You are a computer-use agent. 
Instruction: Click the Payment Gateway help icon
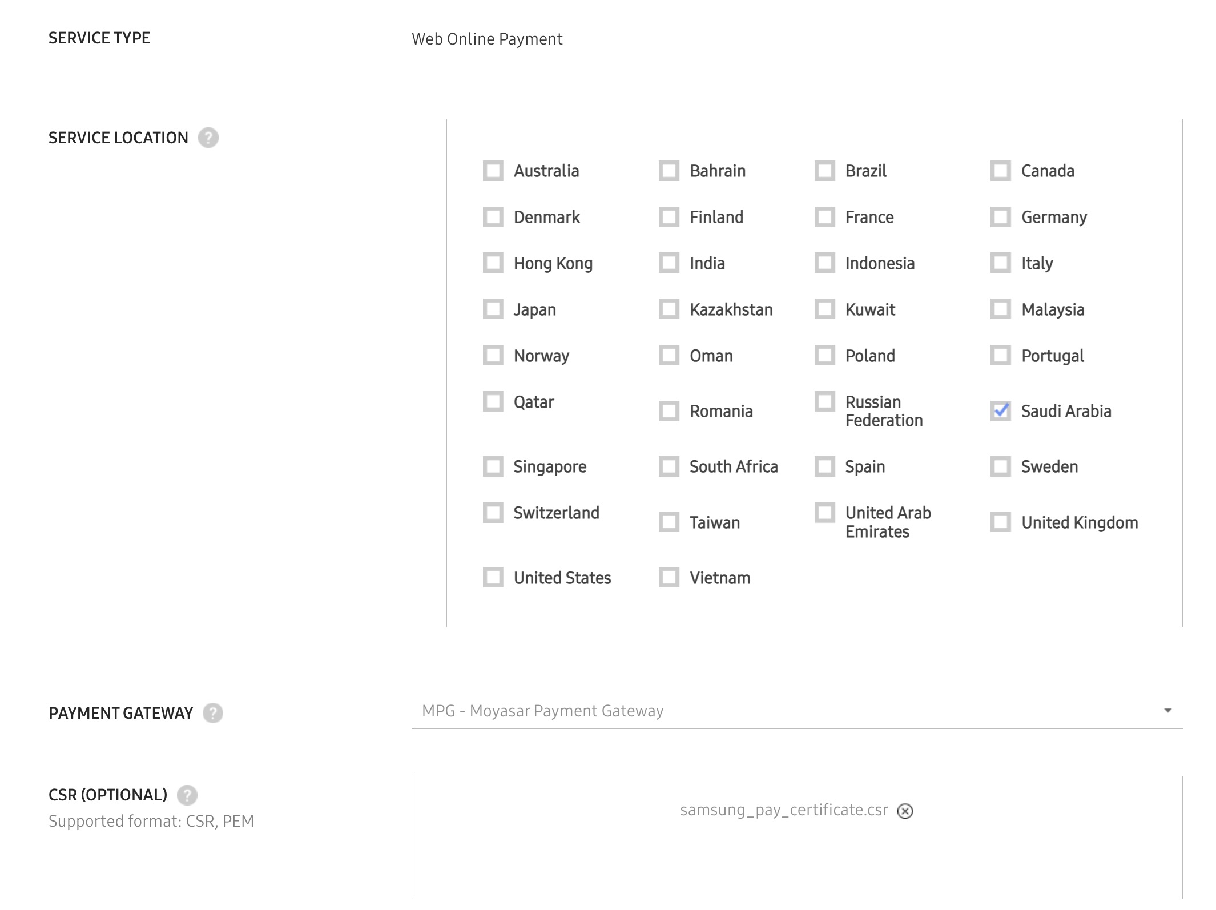pos(212,713)
